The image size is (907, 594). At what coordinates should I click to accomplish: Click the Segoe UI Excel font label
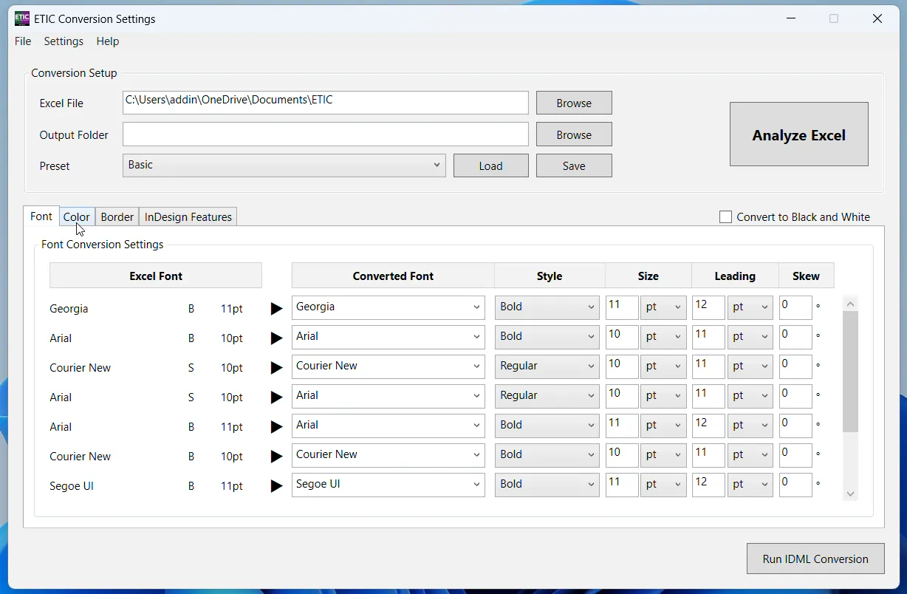pyautogui.click(x=72, y=486)
